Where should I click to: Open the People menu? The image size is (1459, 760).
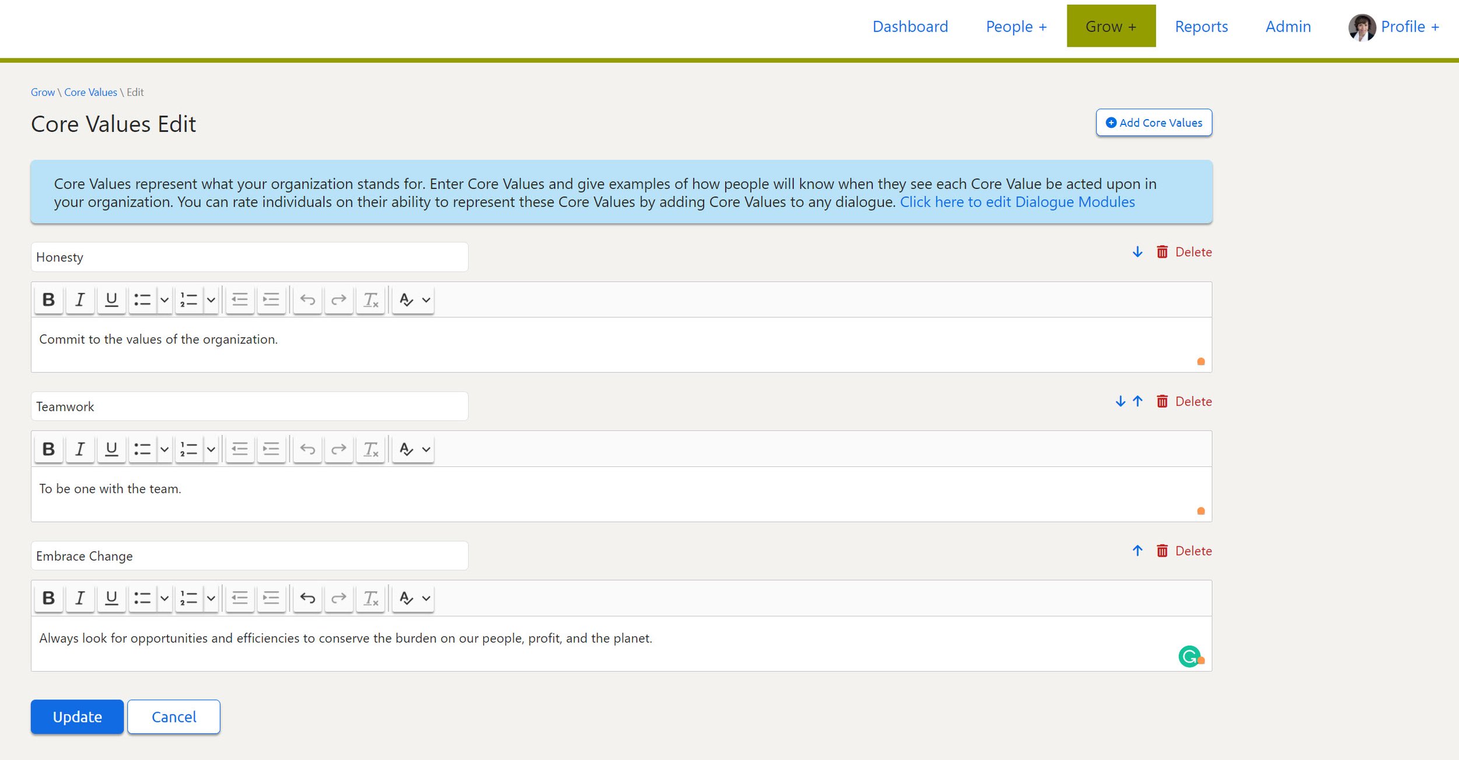(x=1016, y=26)
